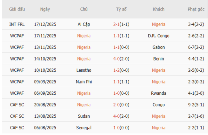This screenshot has width=208, height=135.
Task: Click Nigeria in the 17/12/2025 match row
Action: coord(158,24)
